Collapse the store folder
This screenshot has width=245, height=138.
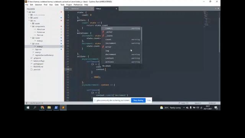click(31, 44)
